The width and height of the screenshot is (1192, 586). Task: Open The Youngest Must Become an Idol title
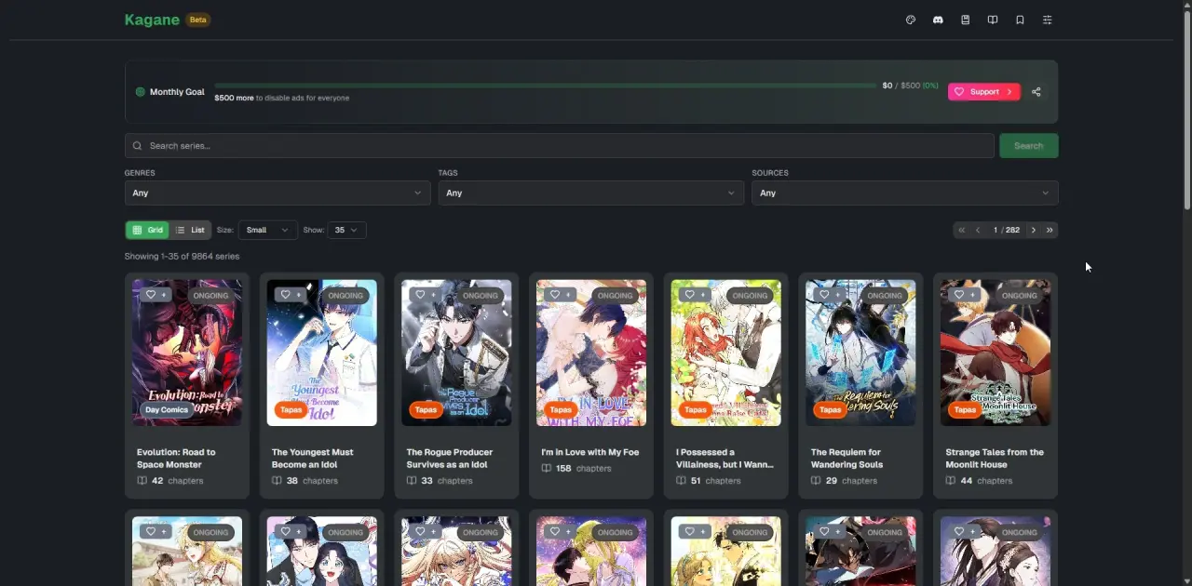(x=312, y=459)
